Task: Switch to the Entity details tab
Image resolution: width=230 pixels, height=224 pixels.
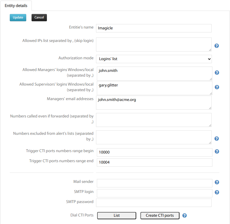Action: pyautogui.click(x=16, y=6)
